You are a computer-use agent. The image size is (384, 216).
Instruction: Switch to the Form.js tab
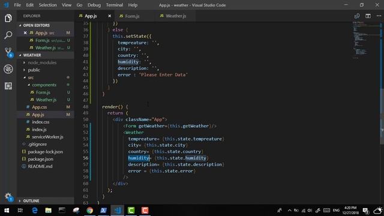[134, 16]
